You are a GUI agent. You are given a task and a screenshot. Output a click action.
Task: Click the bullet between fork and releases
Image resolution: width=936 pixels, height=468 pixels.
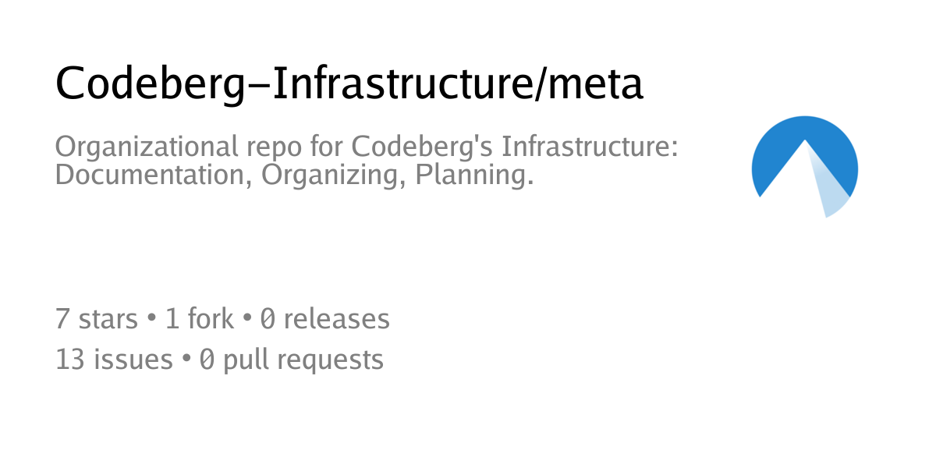coord(246,320)
